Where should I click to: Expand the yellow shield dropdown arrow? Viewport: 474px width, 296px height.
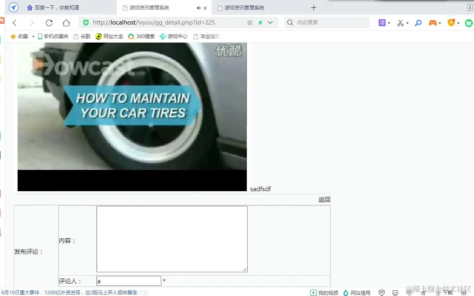coord(458,23)
